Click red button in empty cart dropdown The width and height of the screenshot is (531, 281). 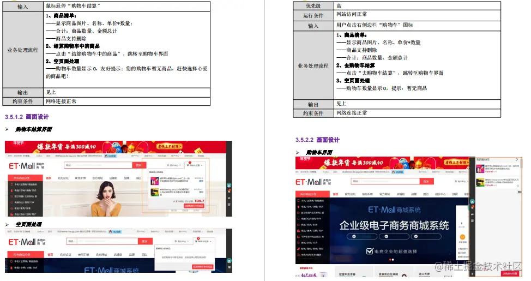pyautogui.click(x=203, y=267)
